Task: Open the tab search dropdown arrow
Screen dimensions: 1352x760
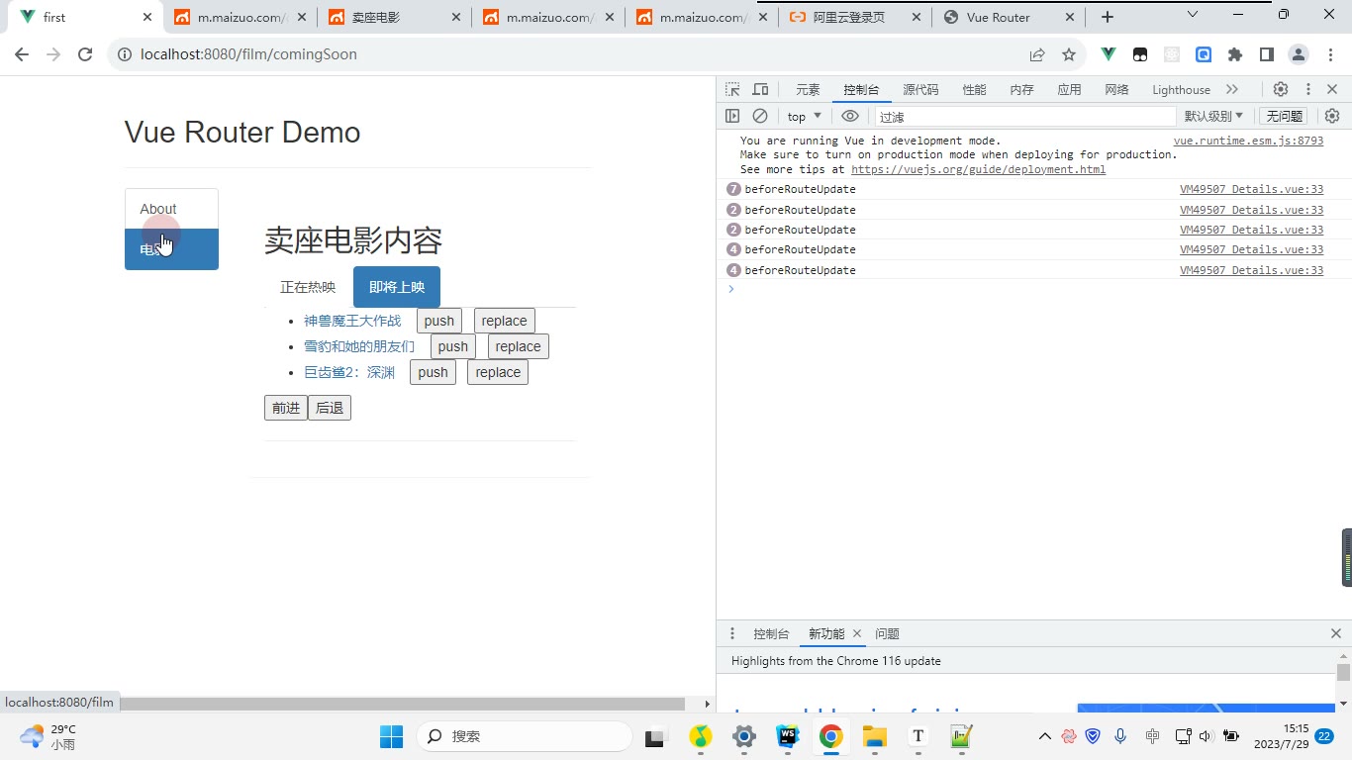Action: [x=1193, y=15]
